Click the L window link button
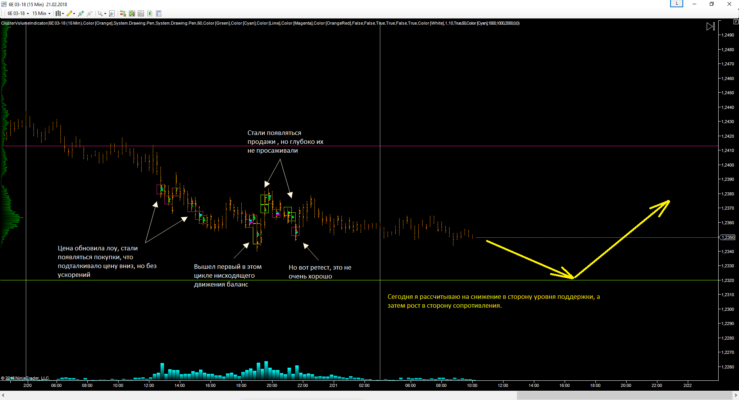Viewport: 739px width, 400px height. coord(677,3)
